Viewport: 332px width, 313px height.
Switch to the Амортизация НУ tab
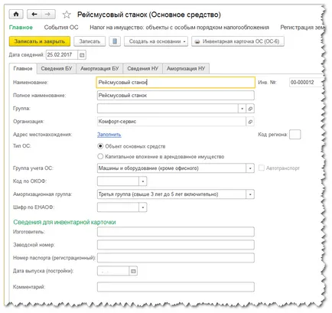pos(186,69)
